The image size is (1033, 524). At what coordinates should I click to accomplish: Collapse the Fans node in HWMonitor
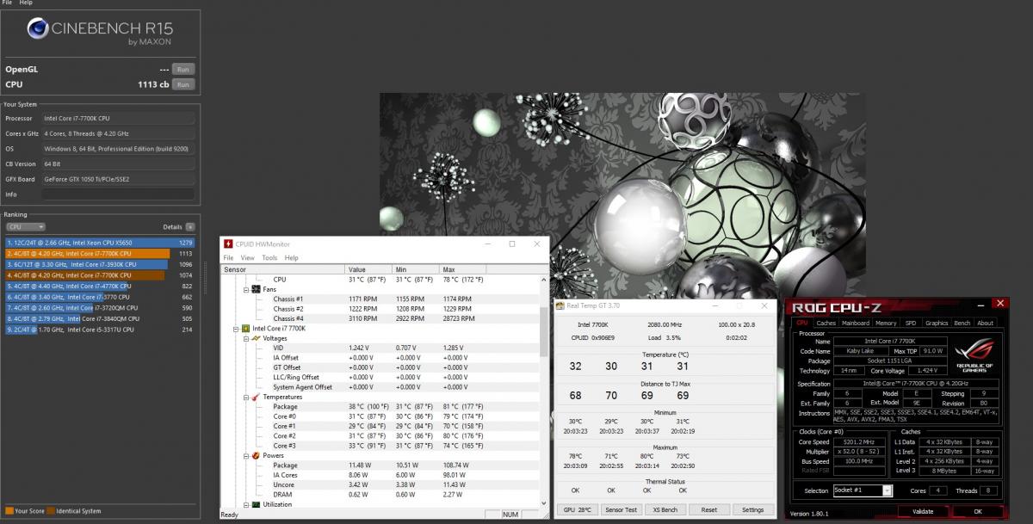pyautogui.click(x=246, y=289)
